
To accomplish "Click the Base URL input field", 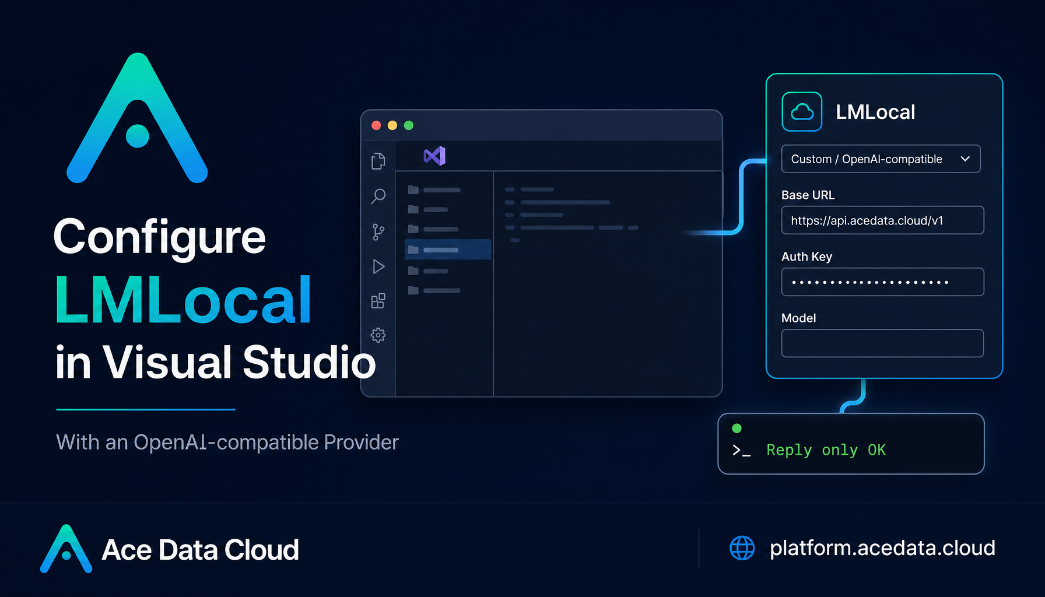I will (x=882, y=220).
